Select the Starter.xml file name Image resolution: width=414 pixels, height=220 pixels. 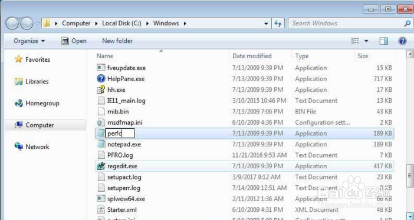click(x=122, y=210)
